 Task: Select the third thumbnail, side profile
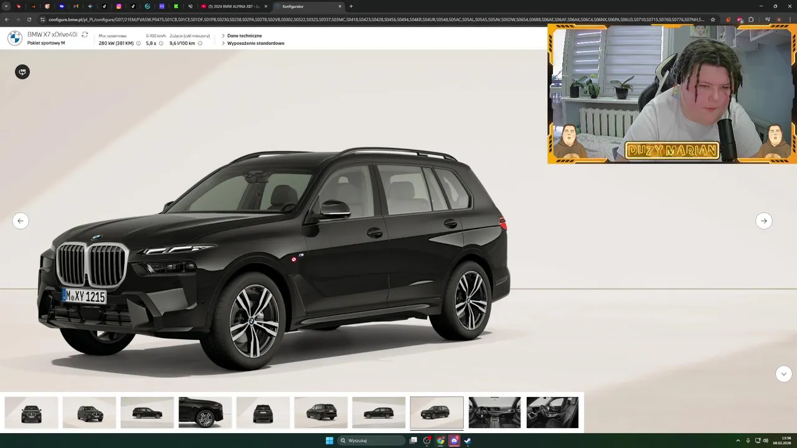(147, 413)
